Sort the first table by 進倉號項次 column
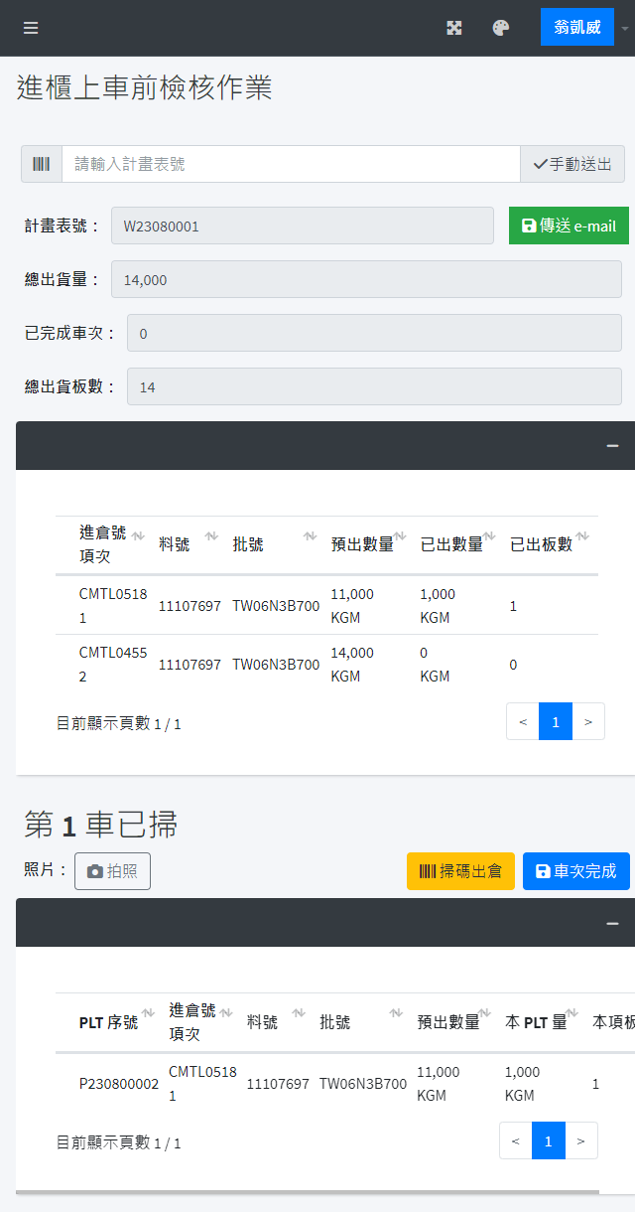Image resolution: width=635 pixels, height=1212 pixels. [107, 544]
